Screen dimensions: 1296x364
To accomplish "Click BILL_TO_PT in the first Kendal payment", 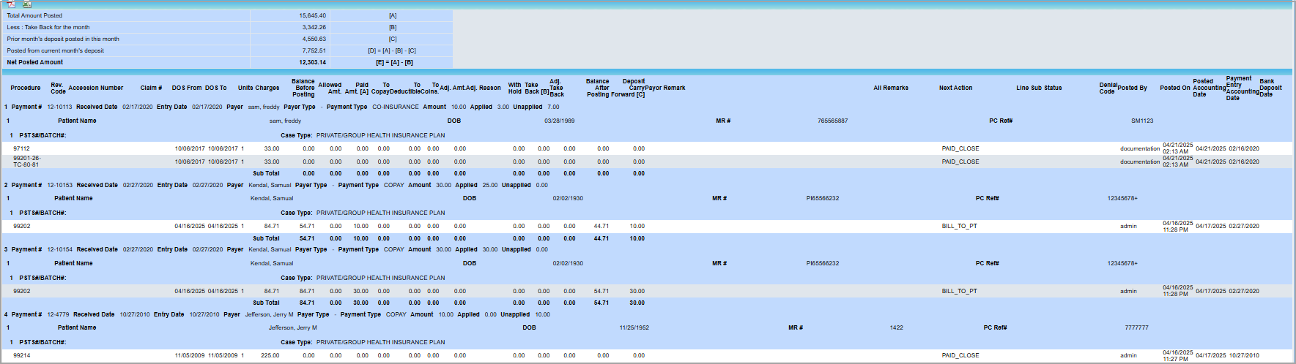I will click(959, 226).
